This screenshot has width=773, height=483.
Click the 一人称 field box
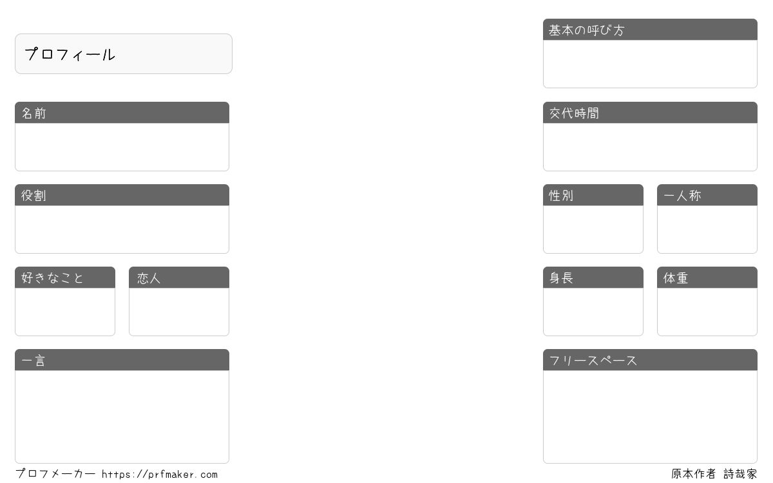(707, 229)
